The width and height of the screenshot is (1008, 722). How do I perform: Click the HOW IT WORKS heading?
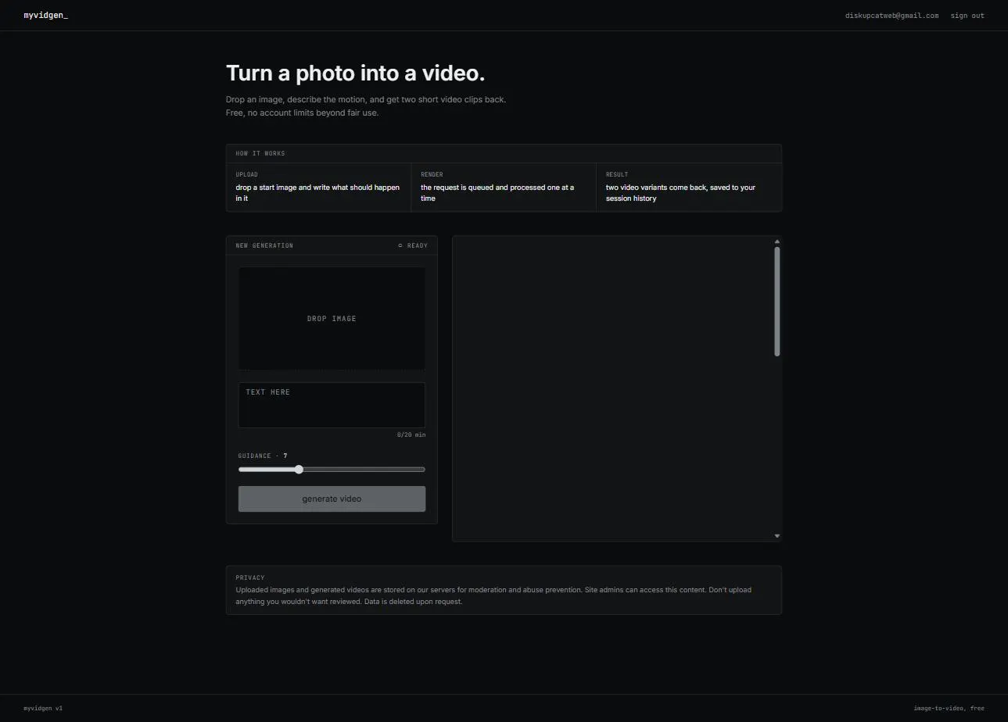coord(260,153)
